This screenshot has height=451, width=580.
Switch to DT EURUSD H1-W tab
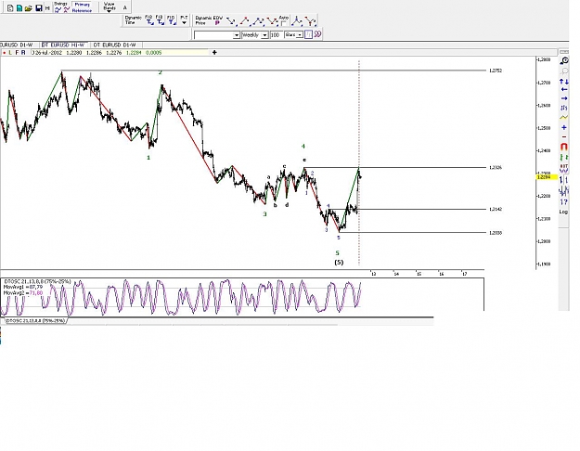[63, 45]
